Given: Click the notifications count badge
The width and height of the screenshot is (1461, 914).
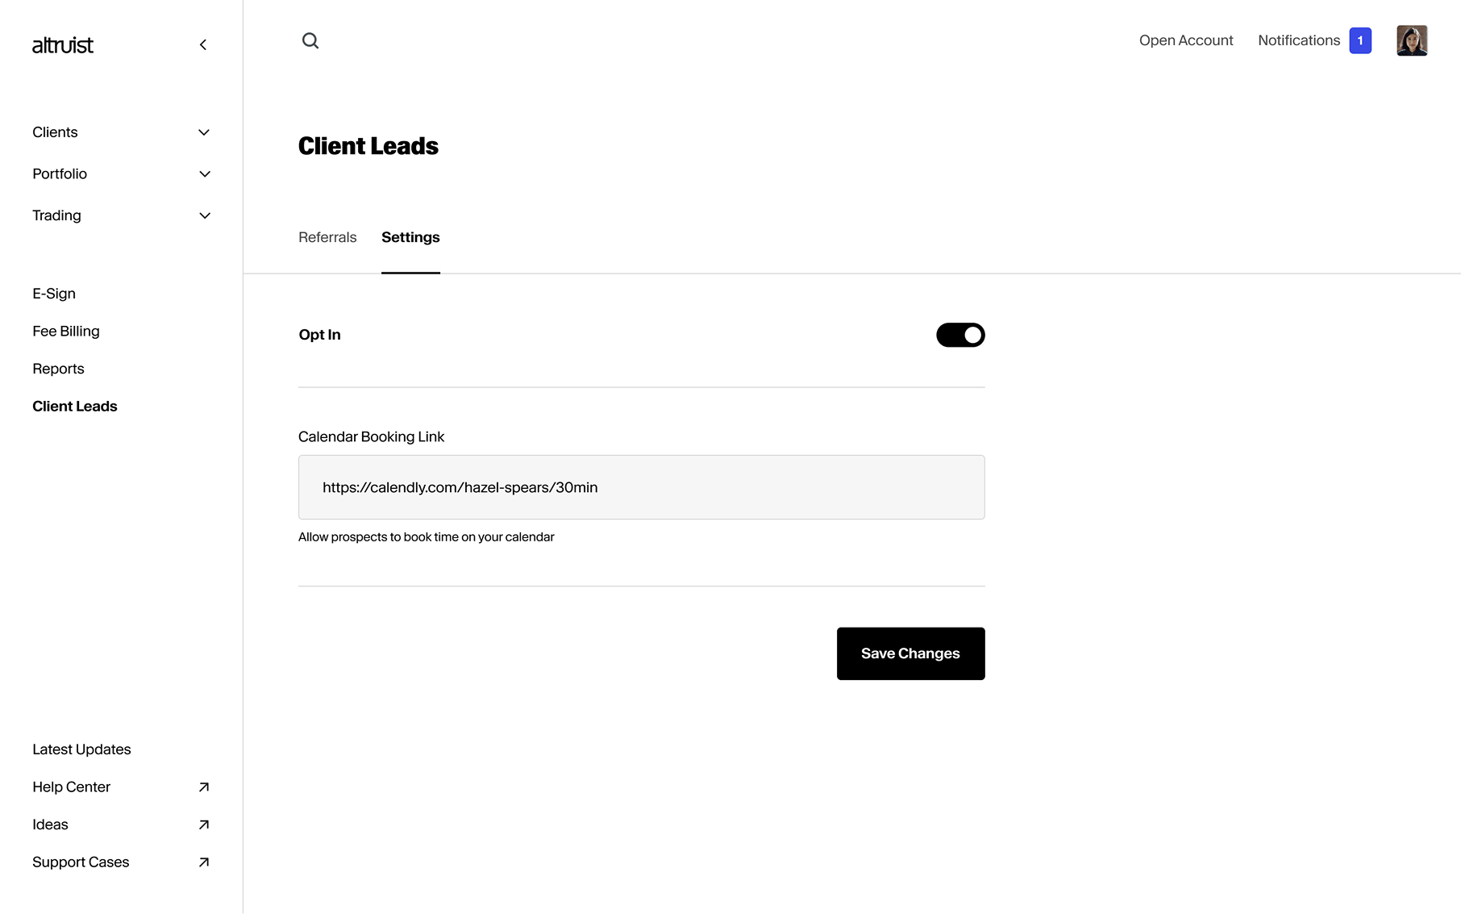Looking at the screenshot, I should pyautogui.click(x=1360, y=40).
